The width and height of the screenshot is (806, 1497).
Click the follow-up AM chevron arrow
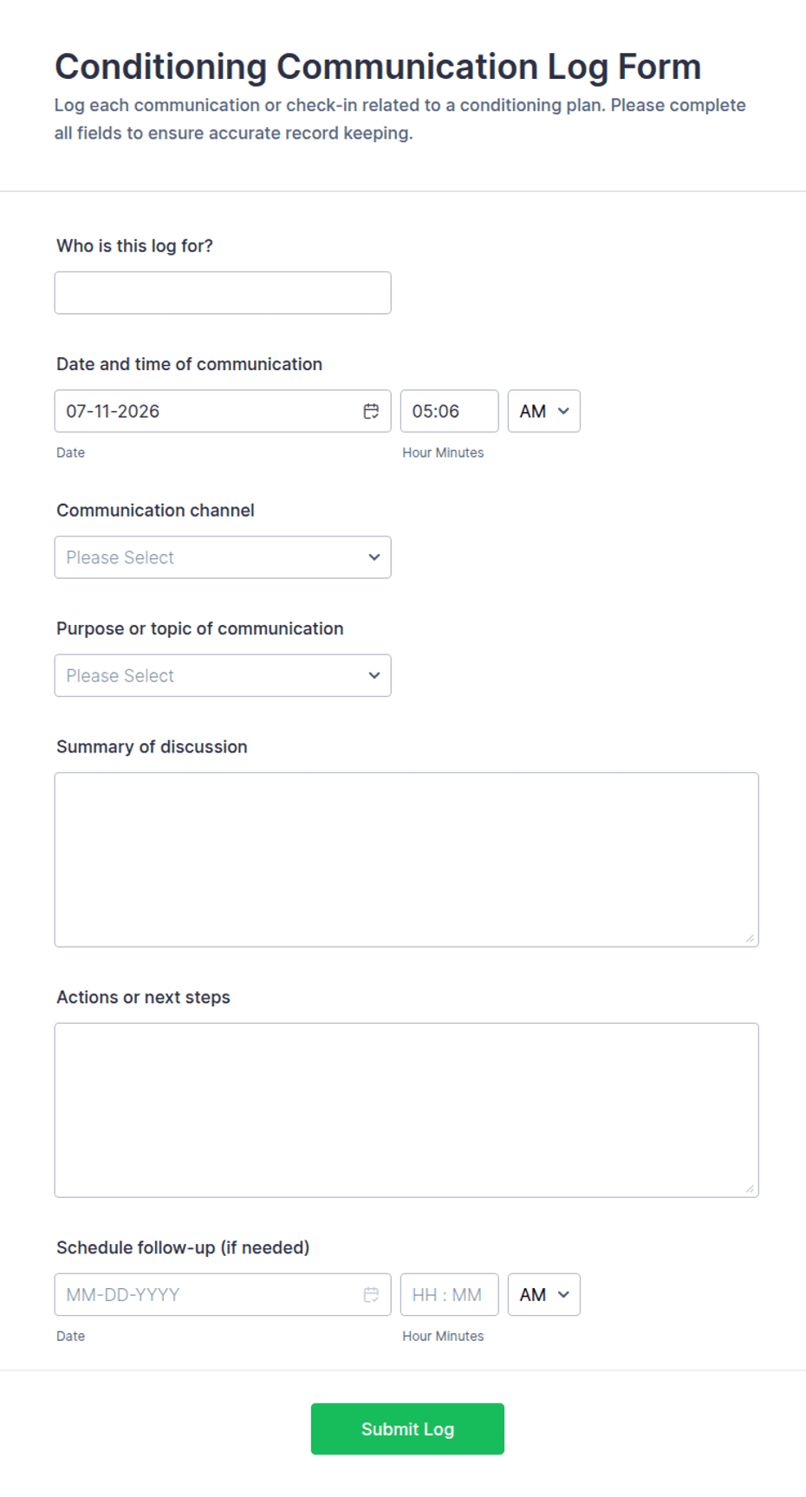pos(563,1294)
